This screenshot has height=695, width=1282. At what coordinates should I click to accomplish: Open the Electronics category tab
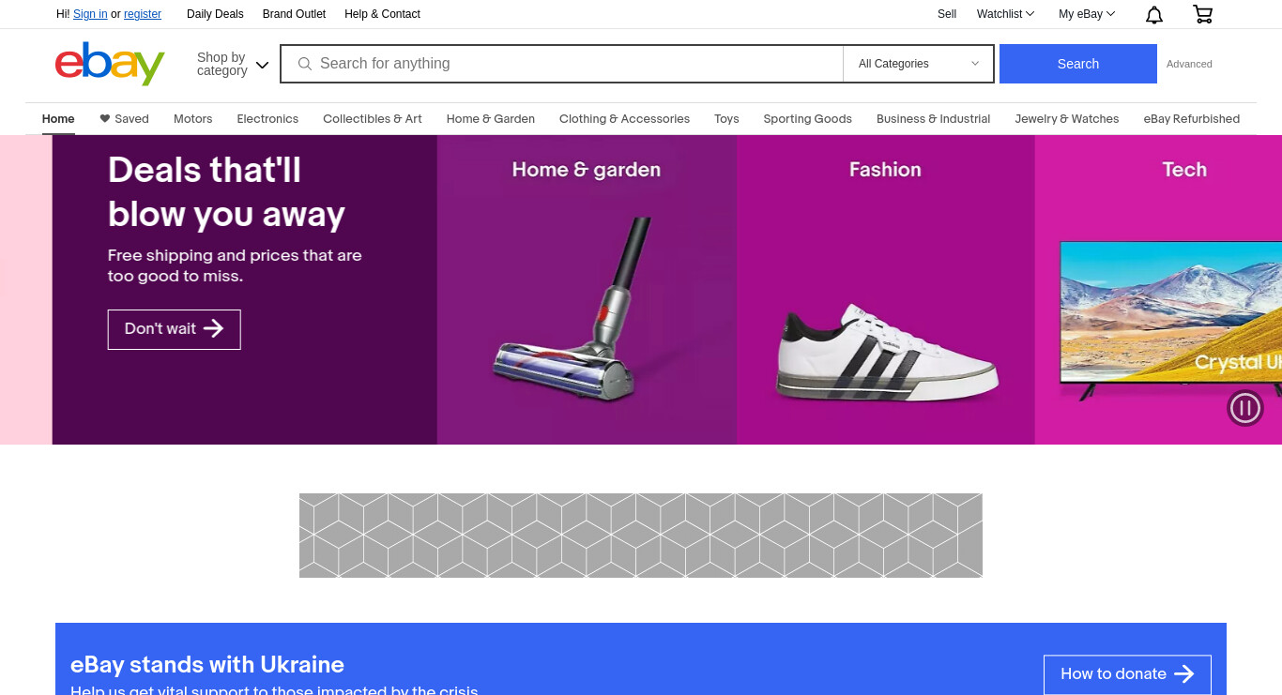tap(267, 119)
